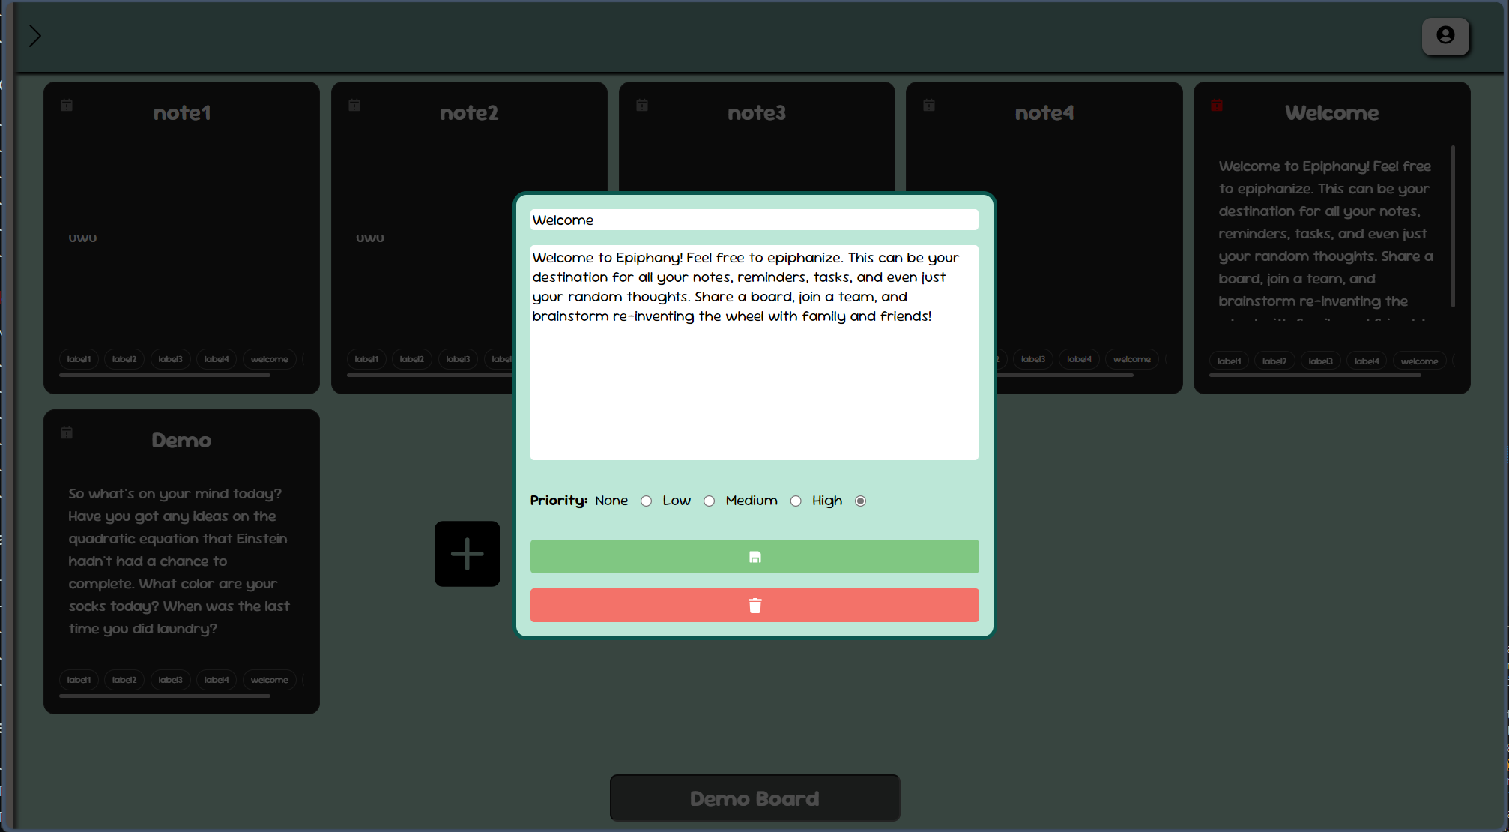Image resolution: width=1509 pixels, height=832 pixels.
Task: Click the calendar icon on note3 card
Action: [x=642, y=105]
